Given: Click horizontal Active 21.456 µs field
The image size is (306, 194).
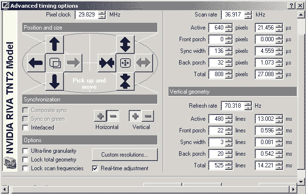Looking at the screenshot, I should point(266,28).
